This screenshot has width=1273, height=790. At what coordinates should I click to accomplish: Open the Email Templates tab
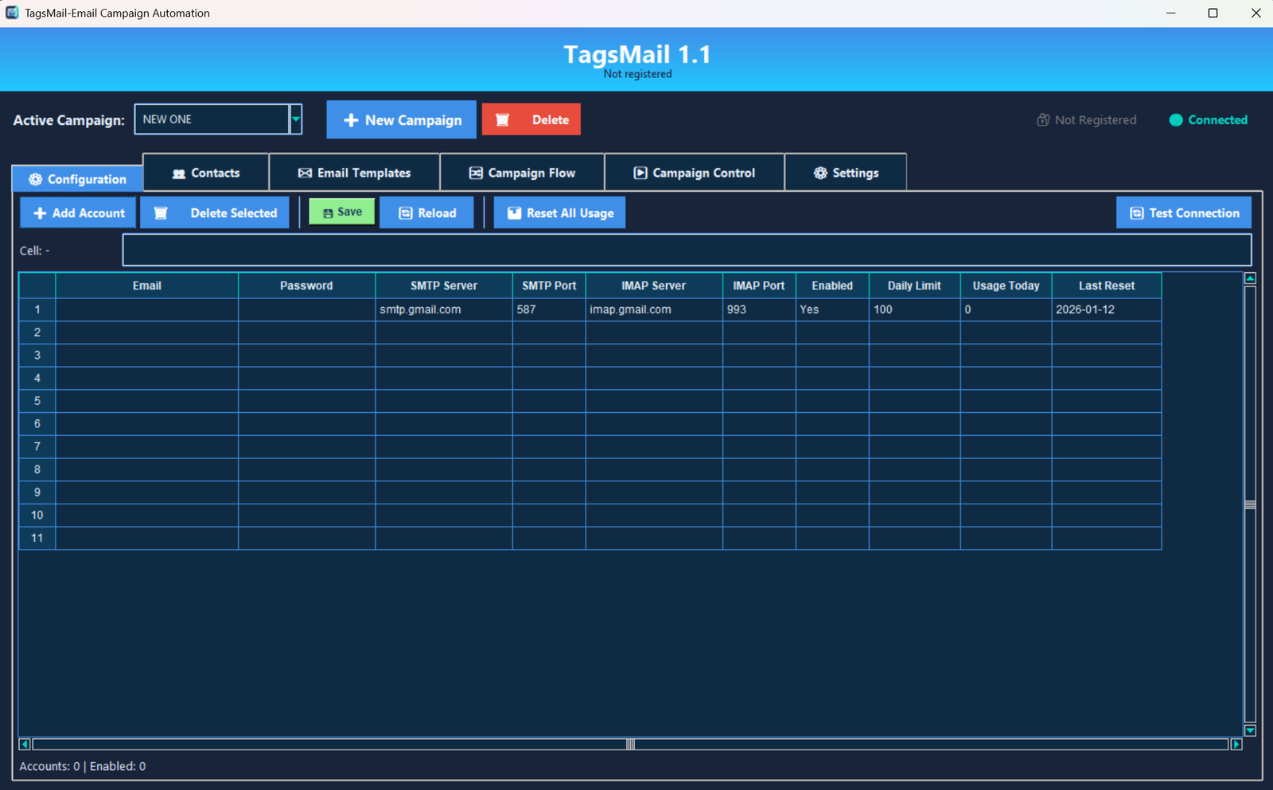tap(354, 173)
